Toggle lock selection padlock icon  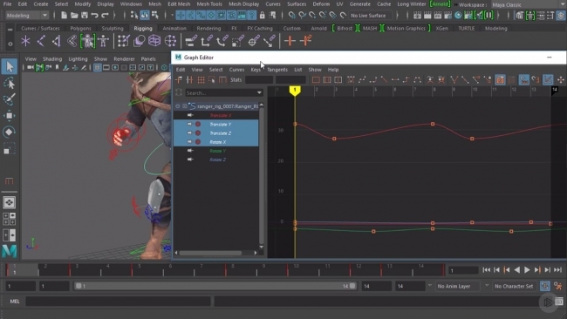point(263,15)
